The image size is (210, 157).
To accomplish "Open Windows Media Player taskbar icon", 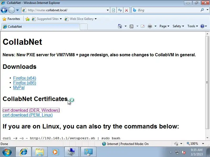I will (x=55, y=152).
